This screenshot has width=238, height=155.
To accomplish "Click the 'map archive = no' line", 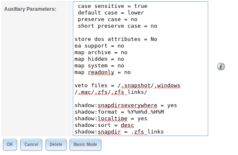I will [x=101, y=52].
